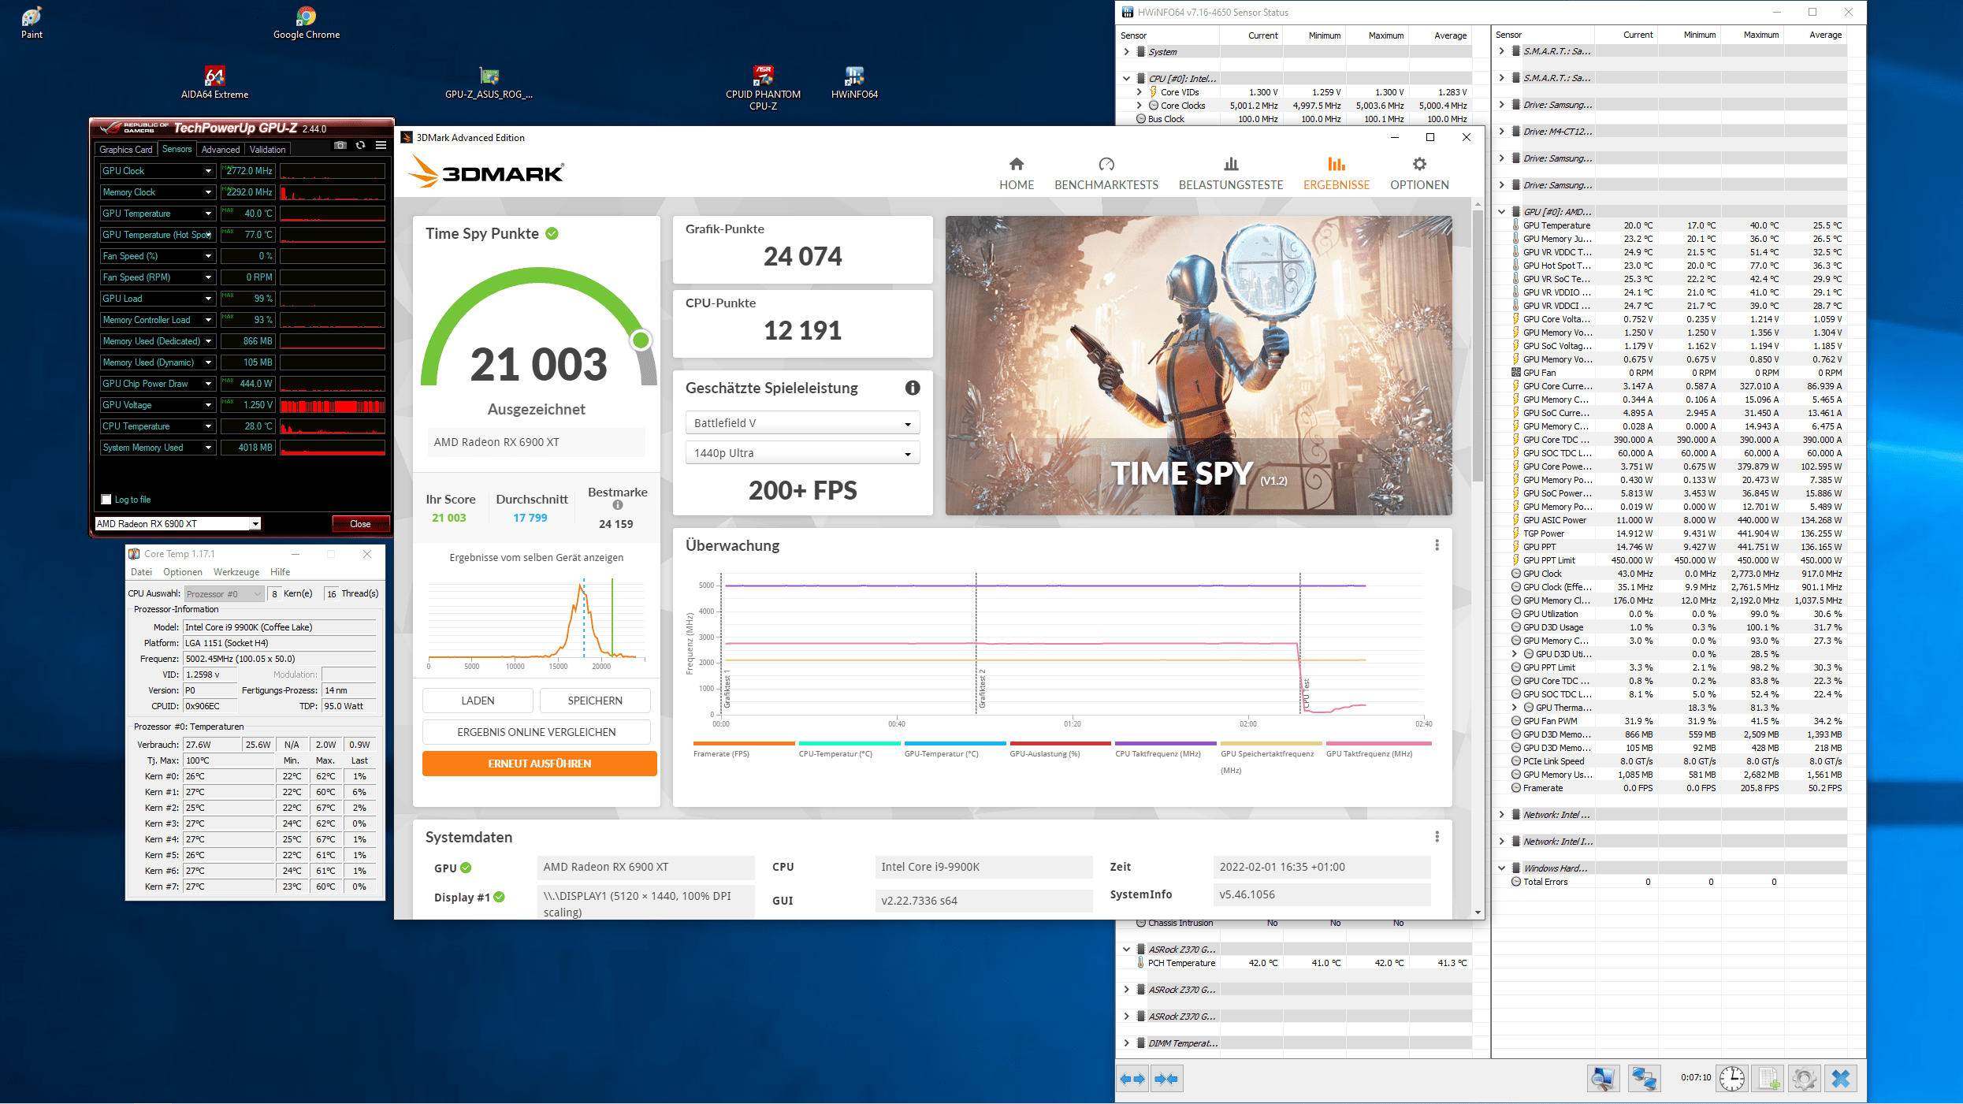
Task: Enable the Log to file checkbox
Action: (106, 500)
